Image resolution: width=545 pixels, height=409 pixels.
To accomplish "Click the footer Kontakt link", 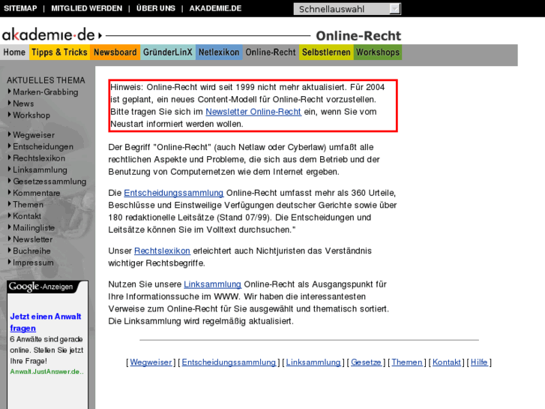I will [x=447, y=362].
